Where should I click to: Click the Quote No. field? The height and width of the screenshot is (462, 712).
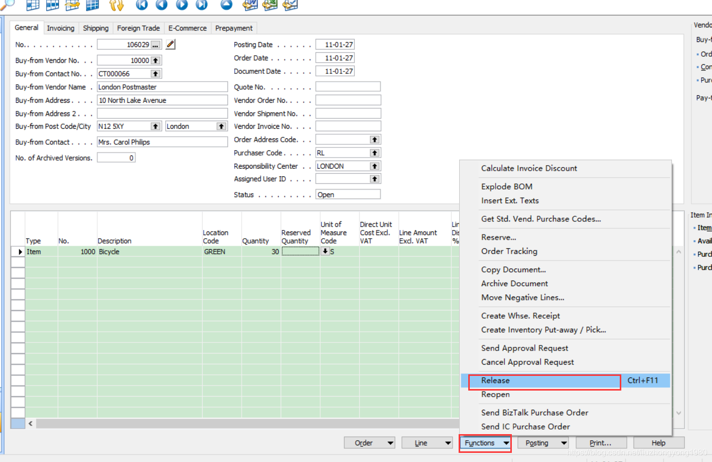(x=348, y=87)
